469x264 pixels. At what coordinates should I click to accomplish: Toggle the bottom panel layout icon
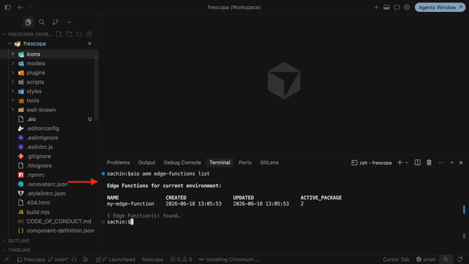point(386,7)
